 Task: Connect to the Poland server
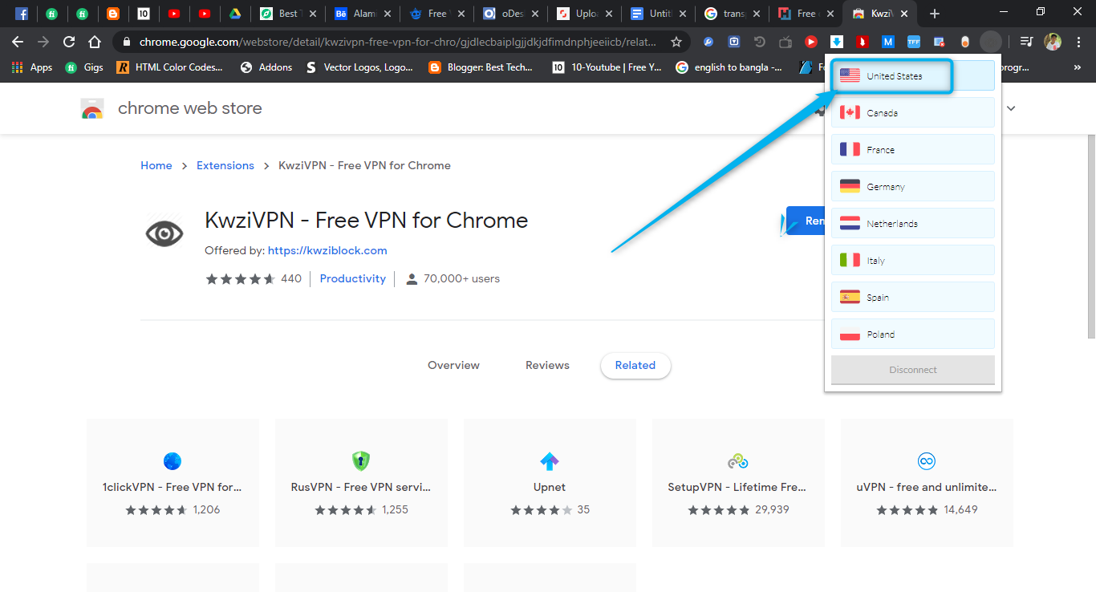pos(913,334)
